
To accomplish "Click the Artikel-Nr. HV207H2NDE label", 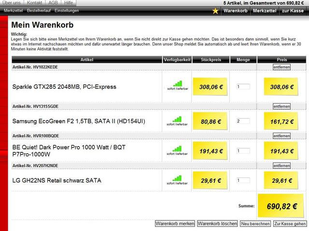I will coord(35,166).
